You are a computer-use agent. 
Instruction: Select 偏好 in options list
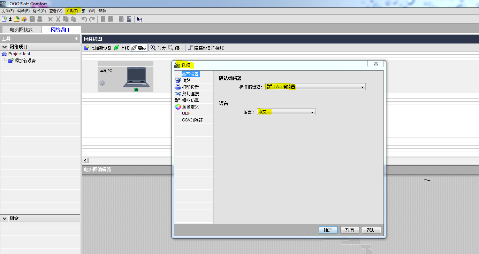[x=187, y=80]
